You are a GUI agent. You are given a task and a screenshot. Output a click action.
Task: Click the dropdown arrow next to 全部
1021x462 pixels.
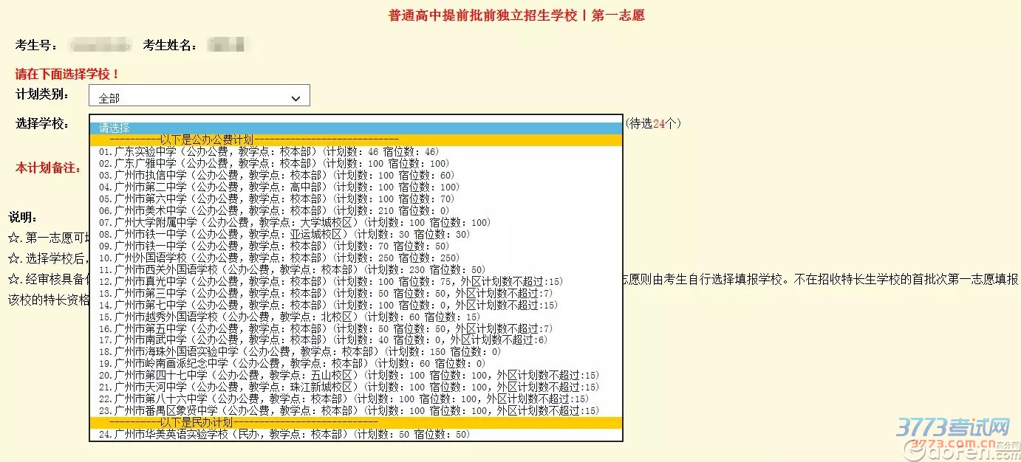[296, 95]
